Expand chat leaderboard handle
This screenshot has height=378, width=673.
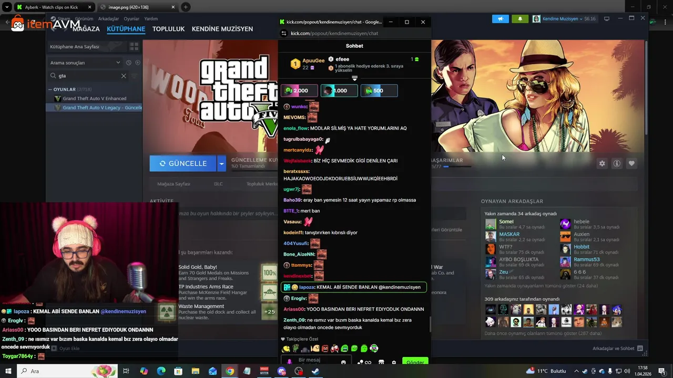click(x=354, y=78)
